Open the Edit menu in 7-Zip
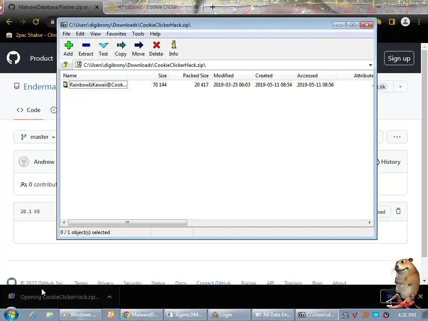 coord(80,34)
